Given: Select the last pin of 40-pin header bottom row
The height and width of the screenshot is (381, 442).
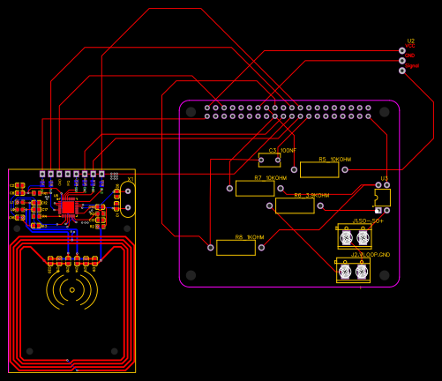Looking at the screenshot, I should (368, 116).
